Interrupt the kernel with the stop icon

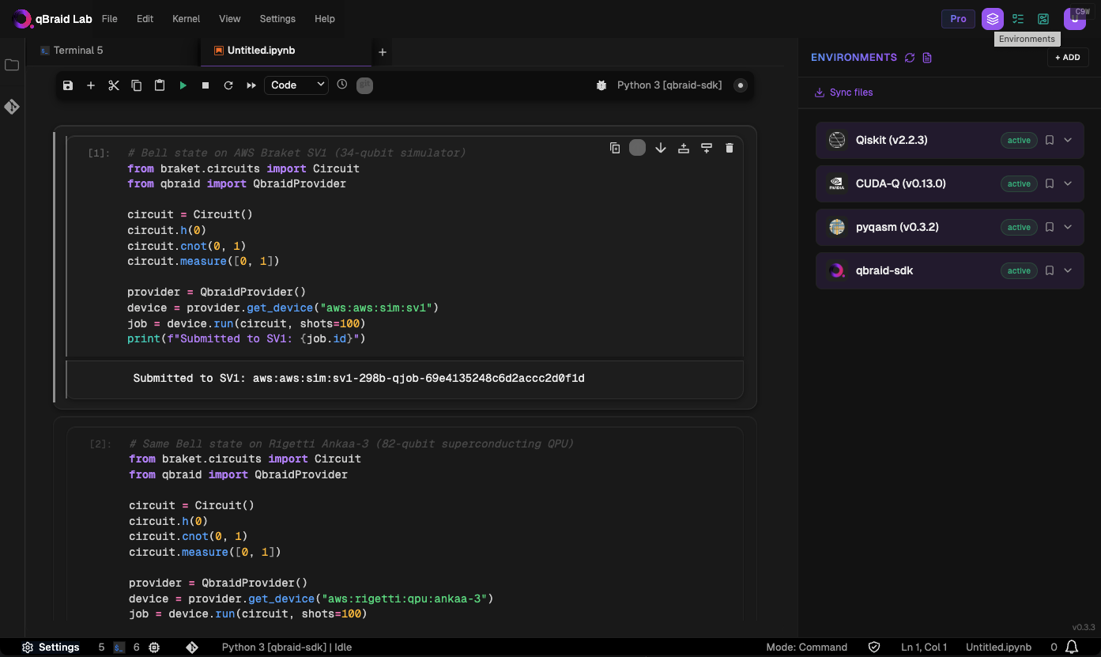tap(205, 85)
